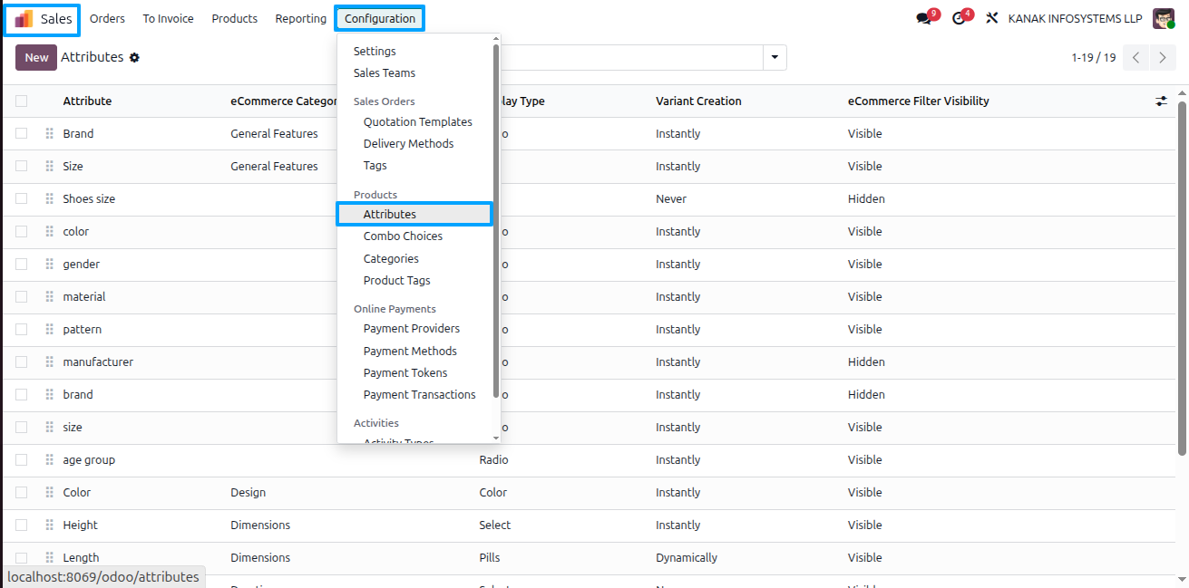Grab the drag handle of the Brand row

49,133
